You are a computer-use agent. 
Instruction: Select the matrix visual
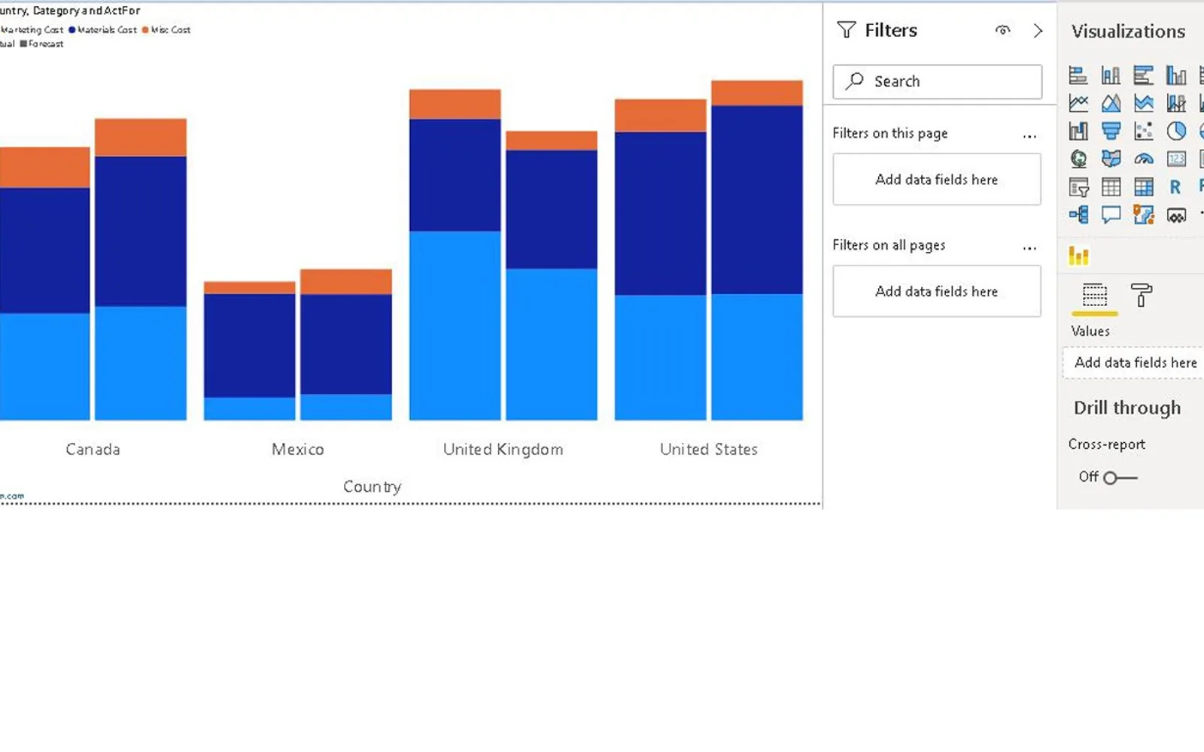[x=1143, y=187]
